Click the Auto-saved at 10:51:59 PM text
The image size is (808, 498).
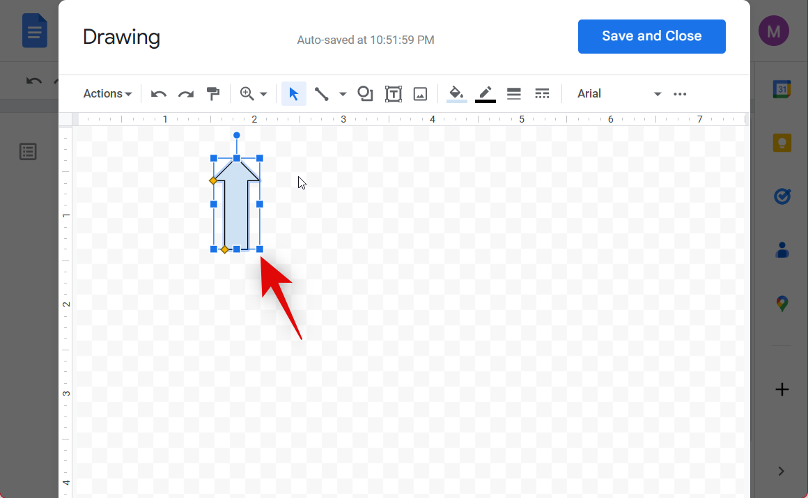(x=366, y=40)
